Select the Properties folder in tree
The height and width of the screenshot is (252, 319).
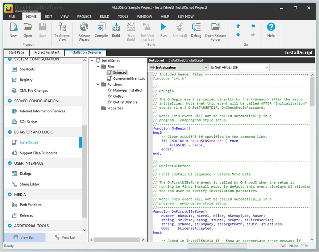click(112, 108)
